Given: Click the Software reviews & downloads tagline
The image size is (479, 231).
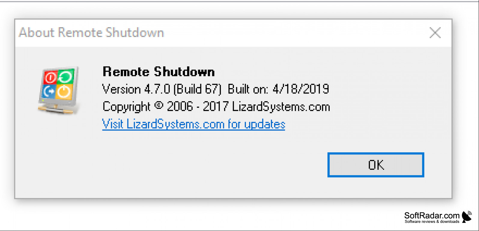Looking at the screenshot, I should click(x=432, y=222).
